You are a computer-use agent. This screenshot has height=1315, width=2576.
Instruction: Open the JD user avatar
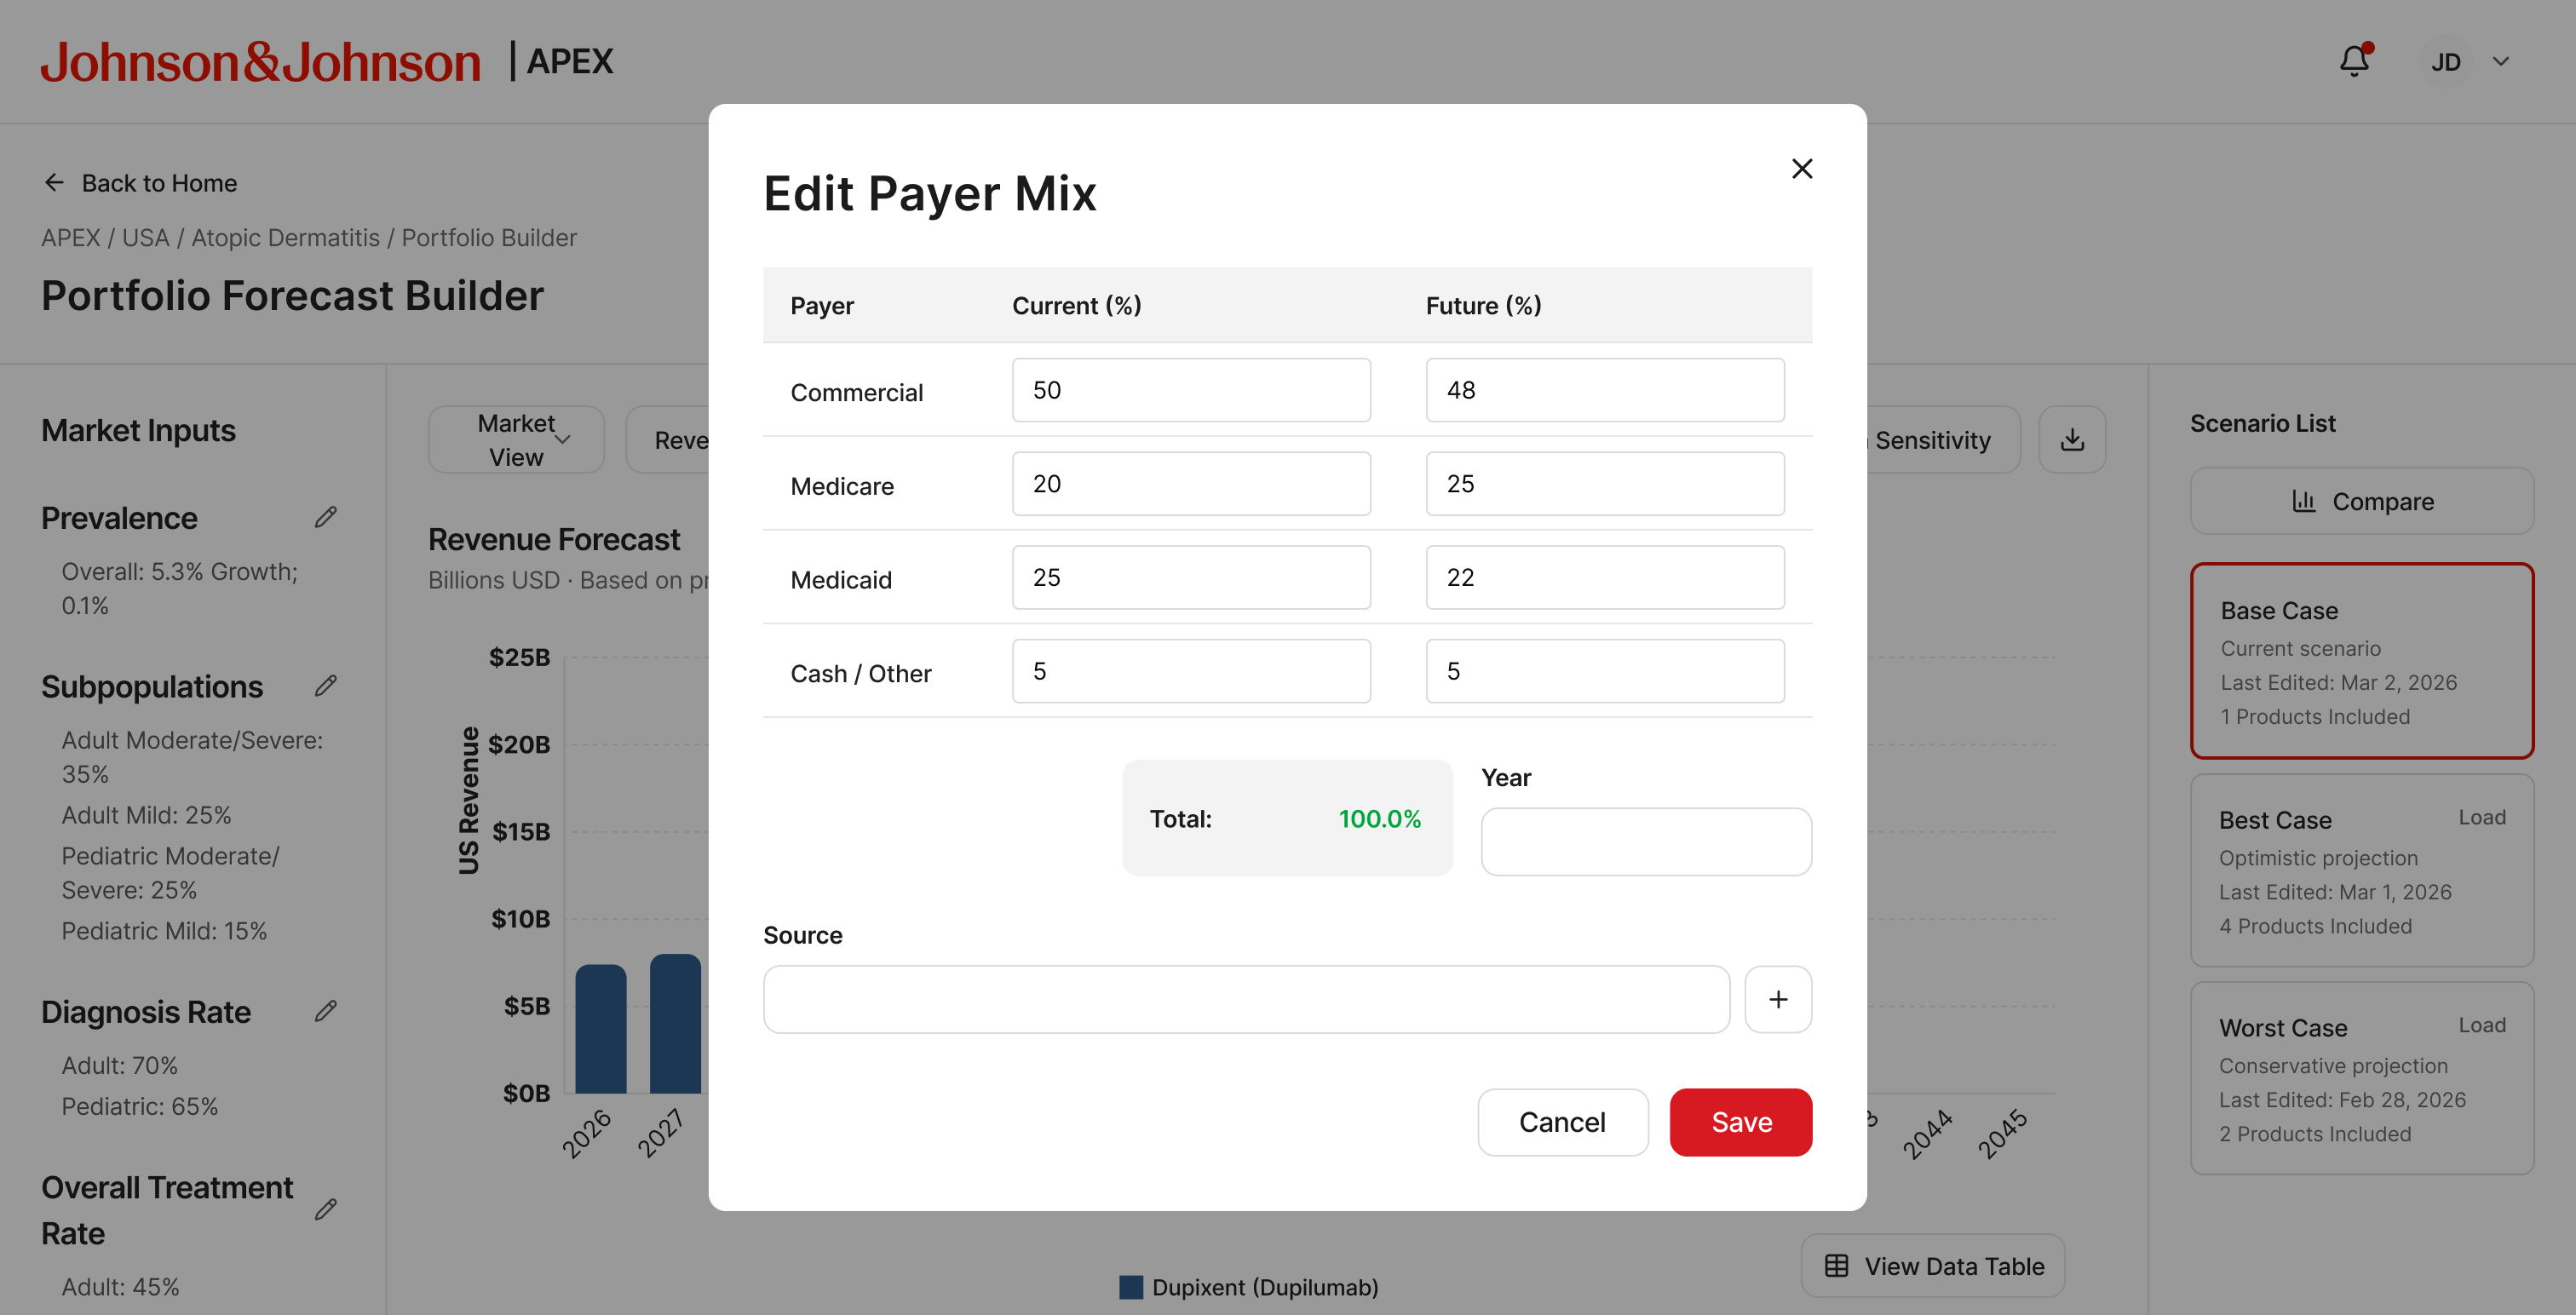[x=2446, y=62]
